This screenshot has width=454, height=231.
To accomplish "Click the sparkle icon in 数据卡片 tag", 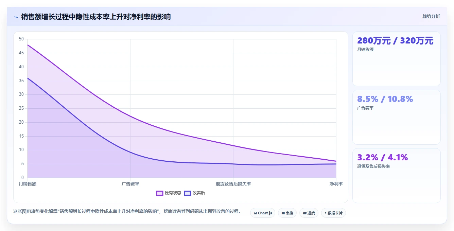I will (326, 213).
